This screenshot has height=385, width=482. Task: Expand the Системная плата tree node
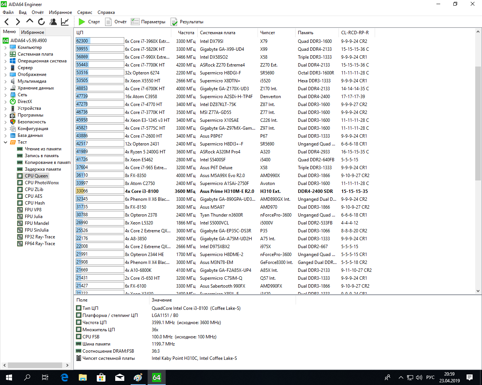pyautogui.click(x=5, y=54)
